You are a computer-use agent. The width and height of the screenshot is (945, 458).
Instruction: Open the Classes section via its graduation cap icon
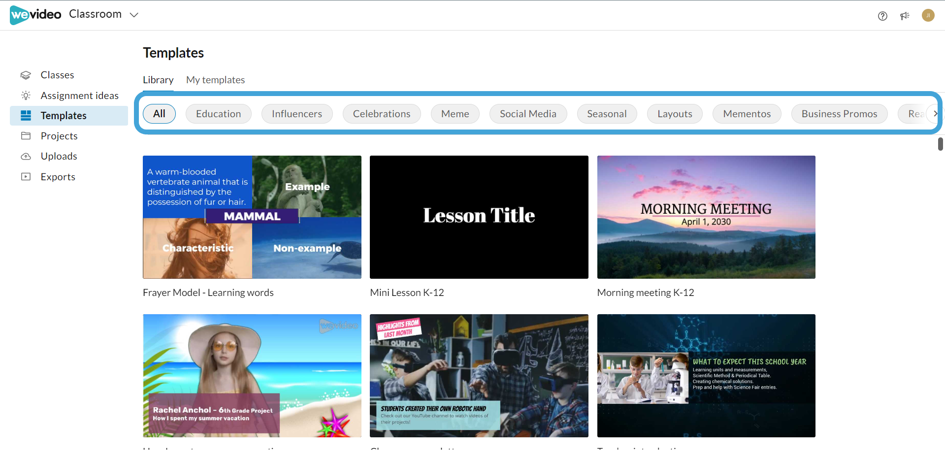[x=26, y=75]
